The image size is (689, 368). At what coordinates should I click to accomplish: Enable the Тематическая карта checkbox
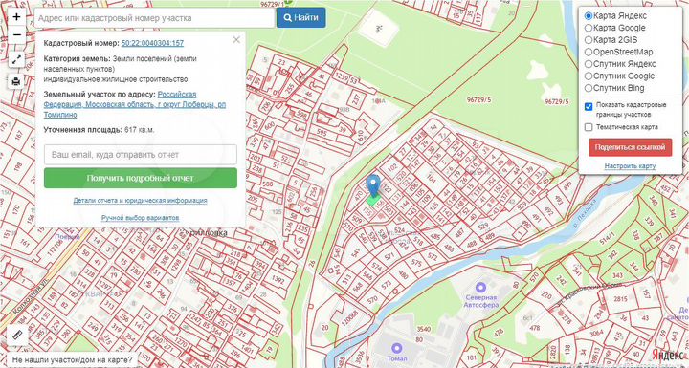coord(589,127)
